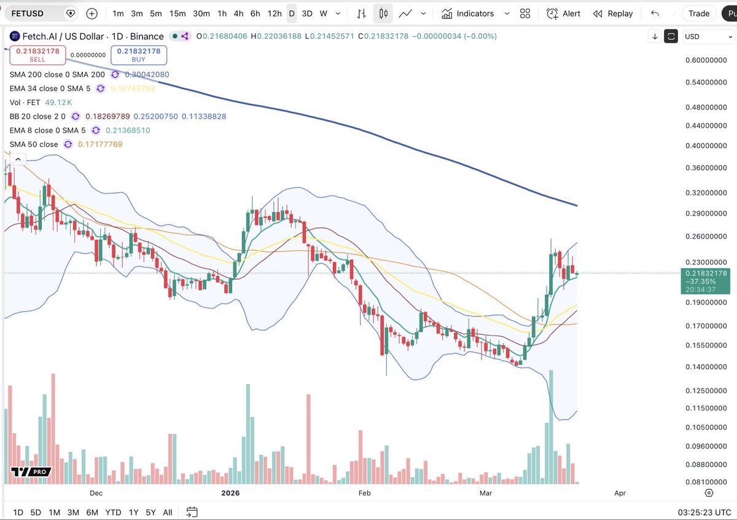The height and width of the screenshot is (520, 737).
Task: Set date range to 5D
Action: click(x=36, y=512)
